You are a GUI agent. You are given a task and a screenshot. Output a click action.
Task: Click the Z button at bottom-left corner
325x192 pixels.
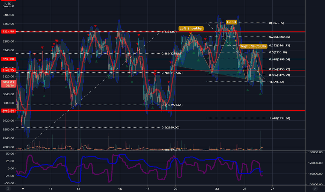[x=8, y=189]
